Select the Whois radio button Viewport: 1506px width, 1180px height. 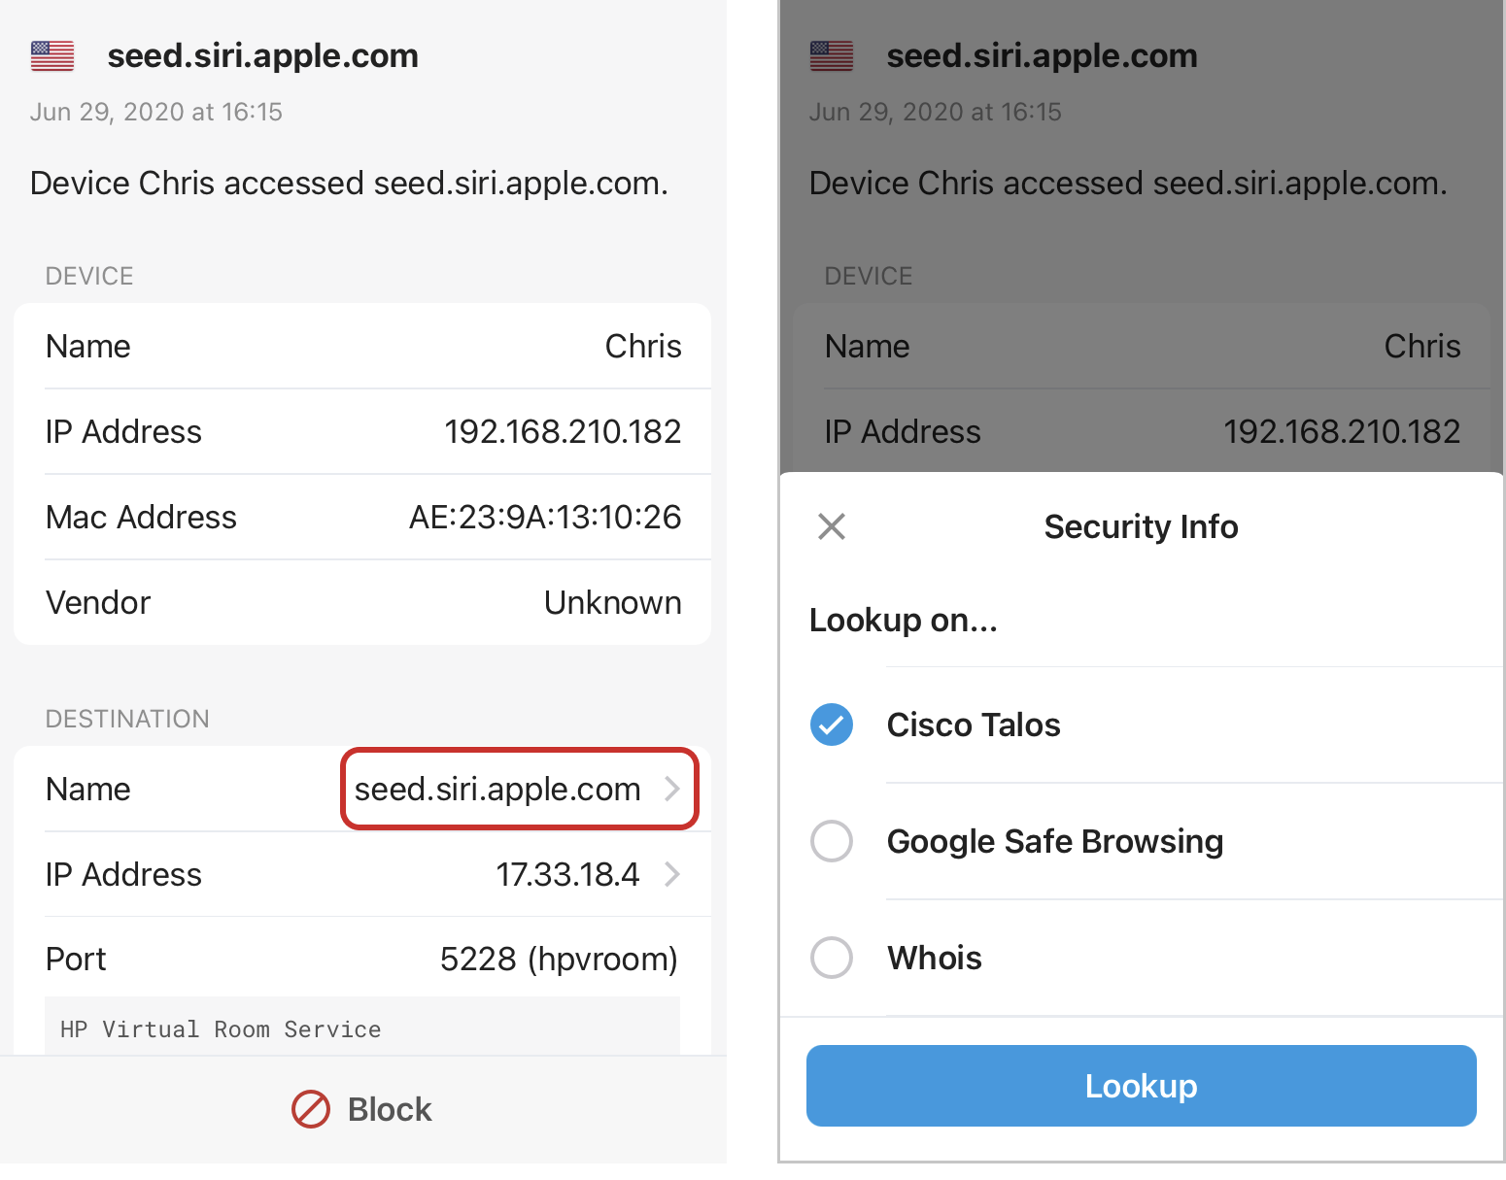coord(832,958)
